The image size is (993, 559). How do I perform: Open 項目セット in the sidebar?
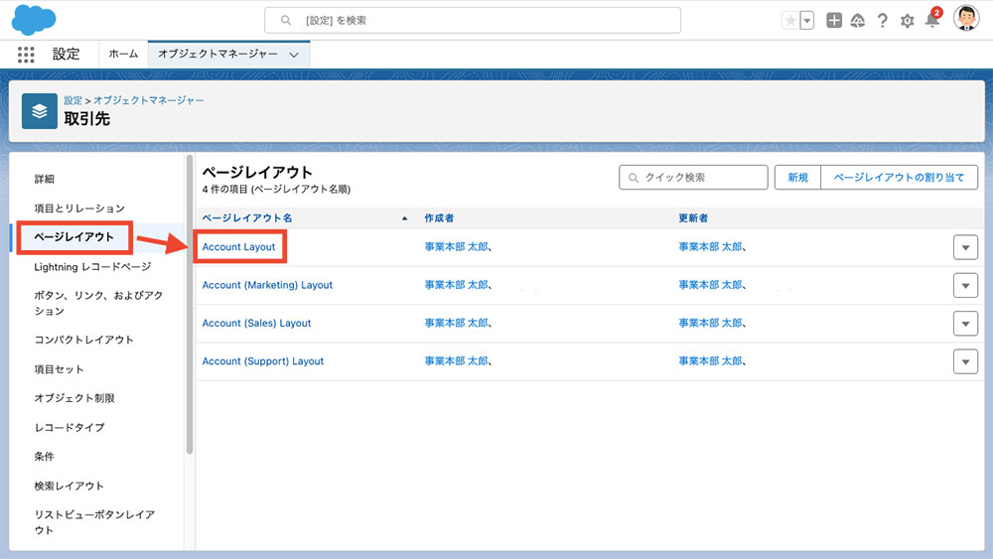(x=59, y=369)
